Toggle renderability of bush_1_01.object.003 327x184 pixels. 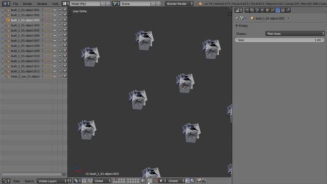(x=65, y=20)
